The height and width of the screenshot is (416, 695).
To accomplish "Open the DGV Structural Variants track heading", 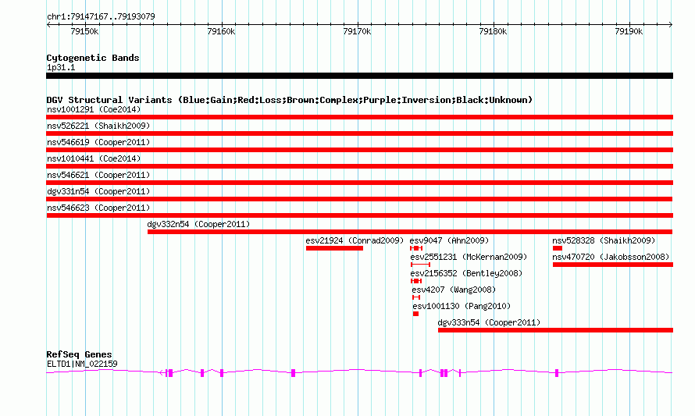I will [x=289, y=100].
